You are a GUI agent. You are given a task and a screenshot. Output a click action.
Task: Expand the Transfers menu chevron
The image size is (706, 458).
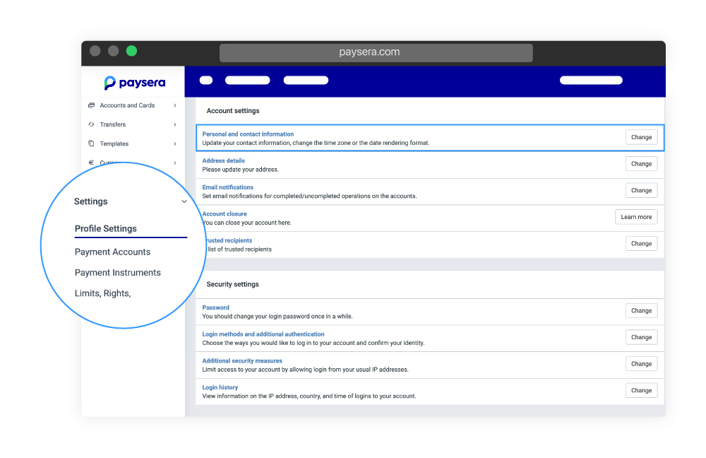click(175, 124)
